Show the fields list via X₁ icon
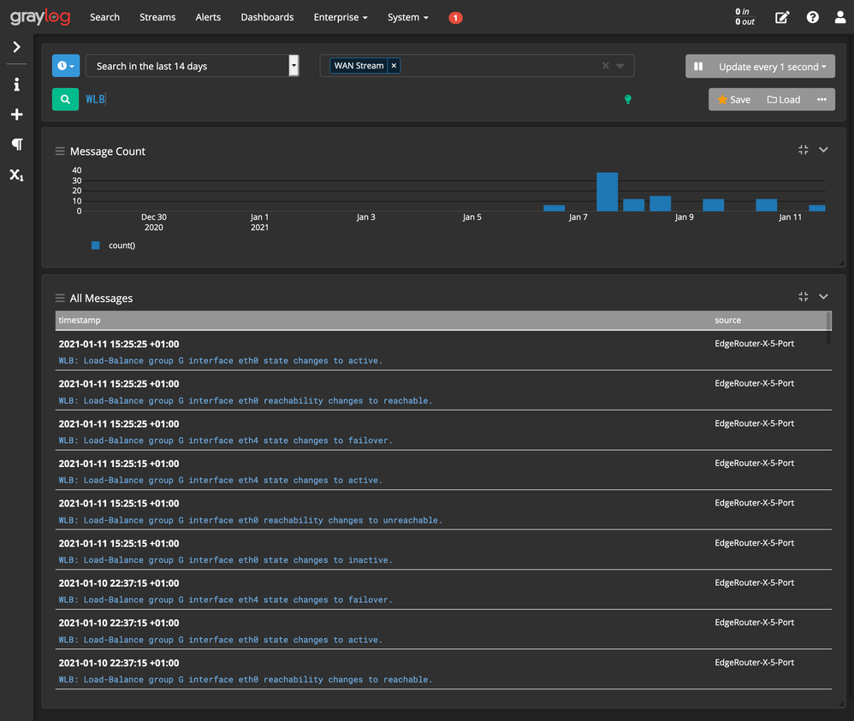Image resolution: width=854 pixels, height=721 pixels. tap(16, 174)
